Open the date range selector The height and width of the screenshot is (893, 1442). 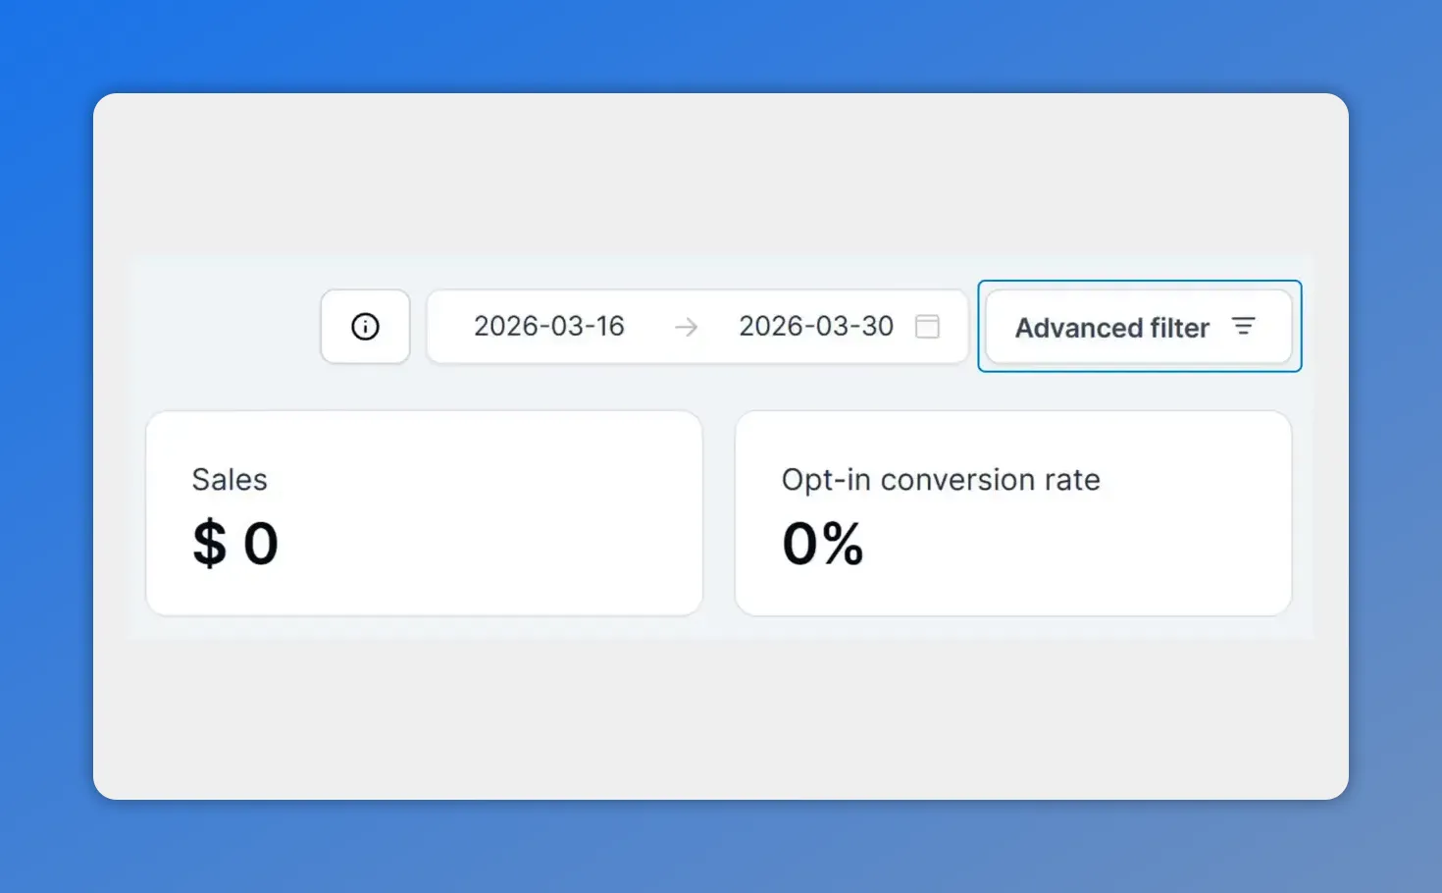(696, 327)
